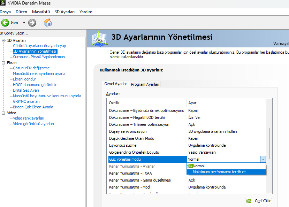The width and height of the screenshot is (289, 207).
Task: Open the 3D Ayarları menu
Action: pyautogui.click(x=64, y=12)
